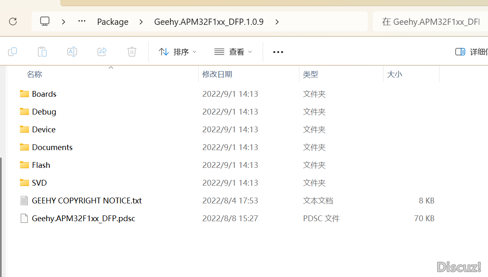This screenshot has height=277, width=488.
Task: Click the Paste toolbar icon
Action: (x=42, y=52)
